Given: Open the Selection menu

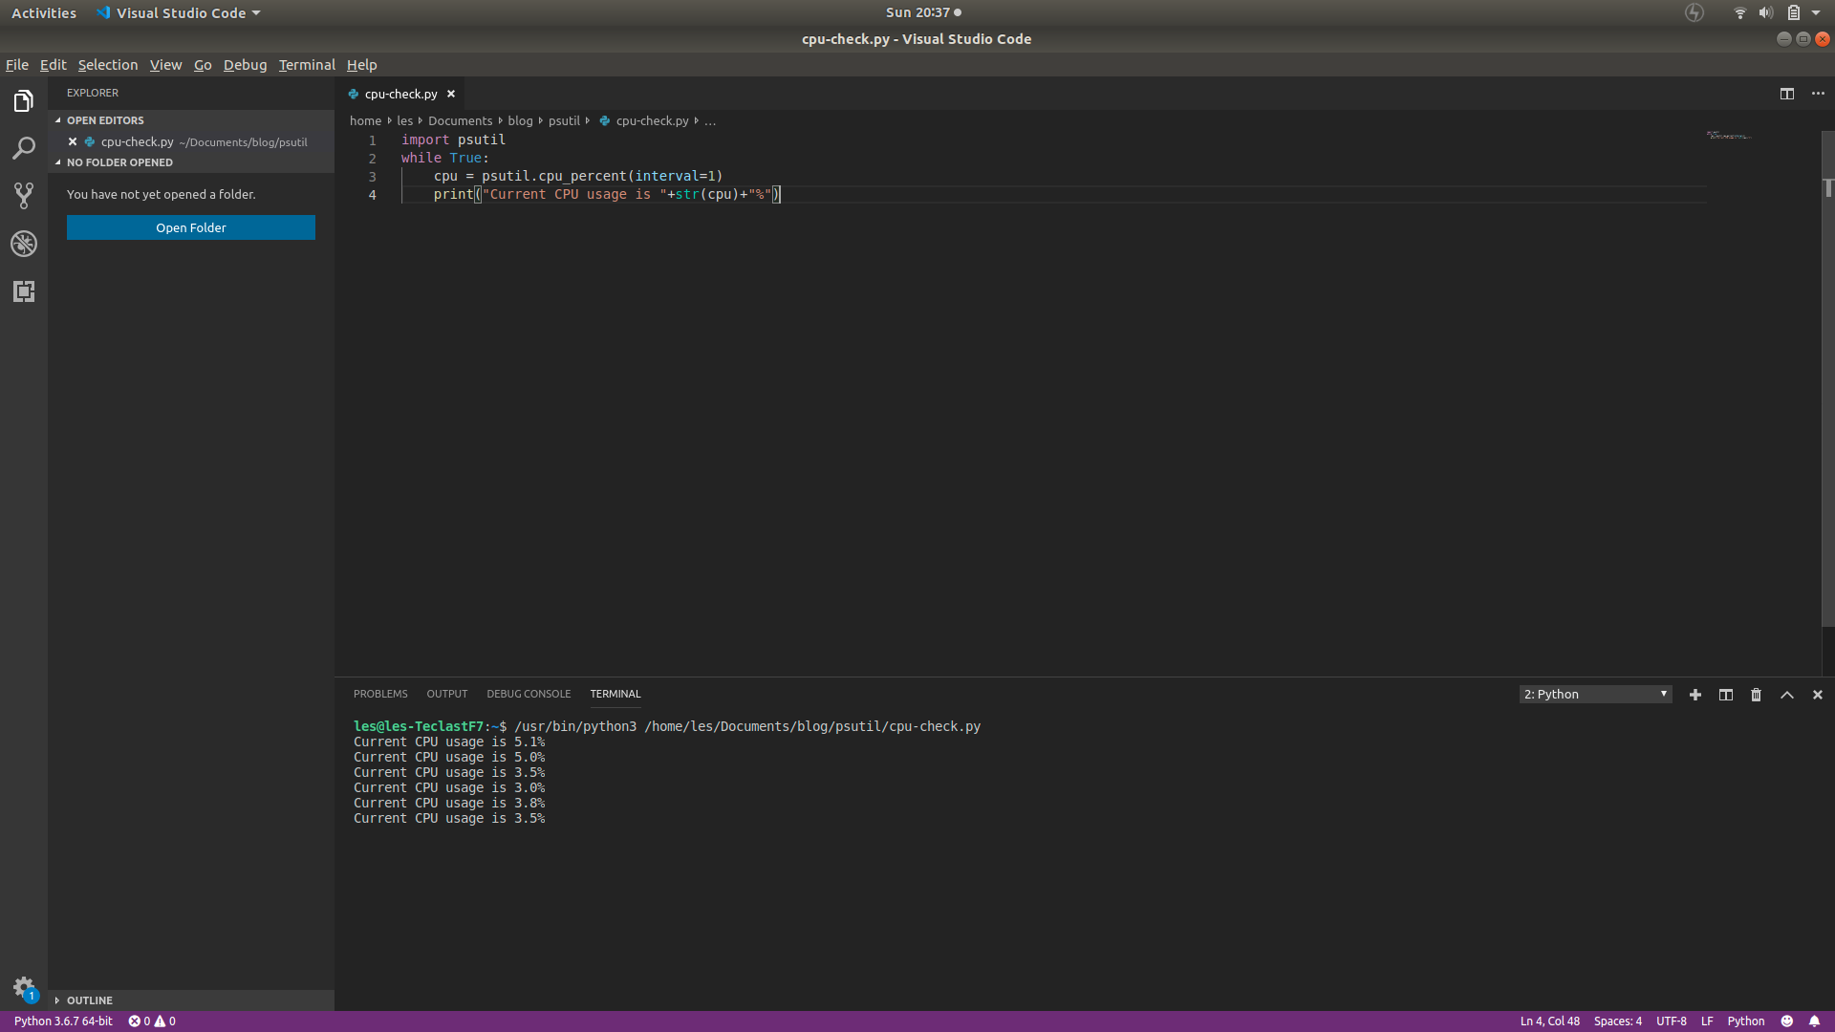Looking at the screenshot, I should pyautogui.click(x=108, y=65).
